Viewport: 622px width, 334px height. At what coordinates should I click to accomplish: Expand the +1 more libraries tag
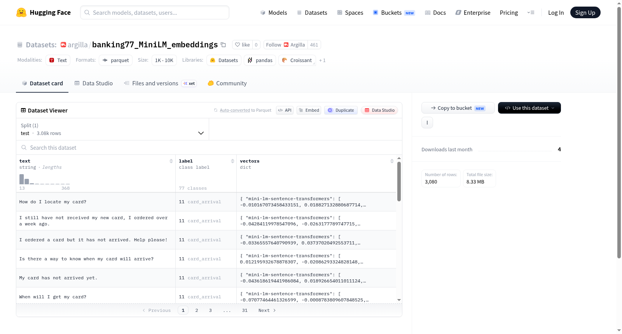click(x=322, y=61)
